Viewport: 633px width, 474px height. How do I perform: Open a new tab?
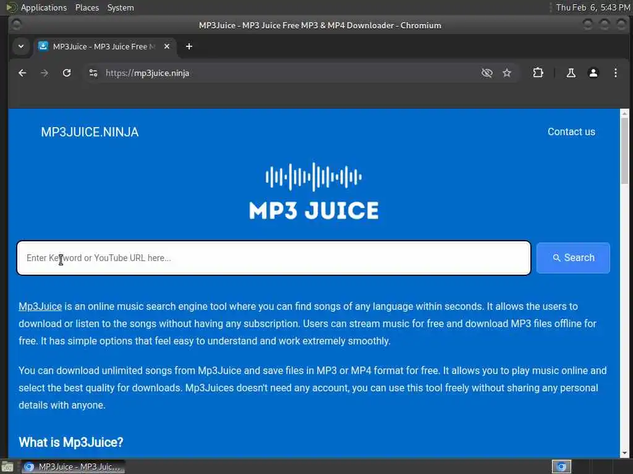point(189,46)
